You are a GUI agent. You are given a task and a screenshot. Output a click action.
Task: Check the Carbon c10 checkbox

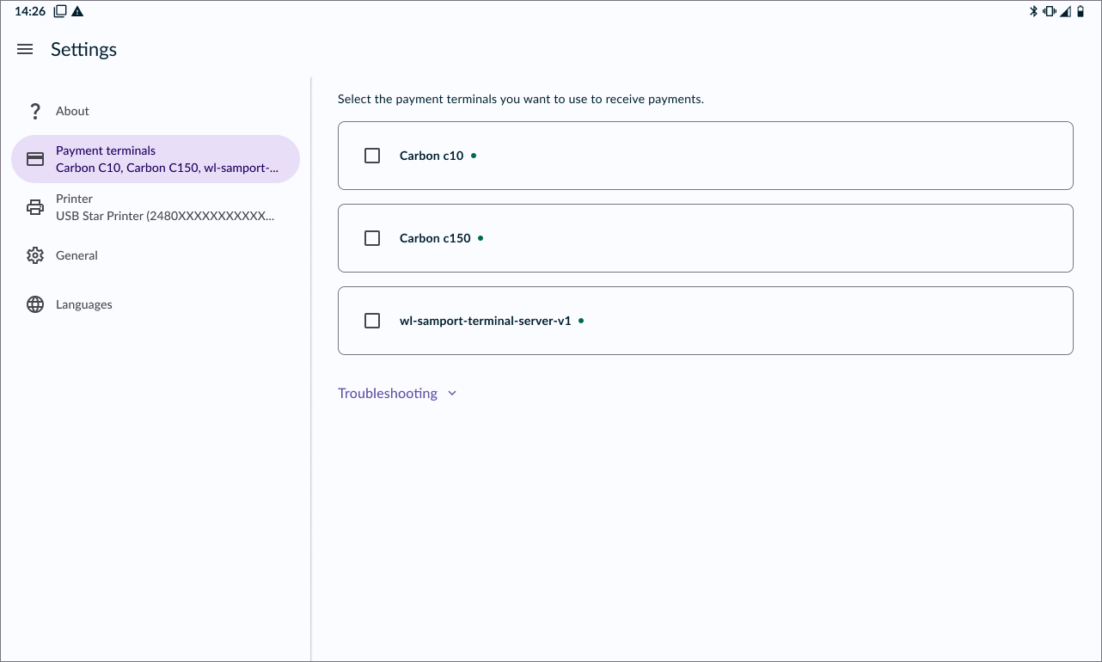tap(372, 156)
